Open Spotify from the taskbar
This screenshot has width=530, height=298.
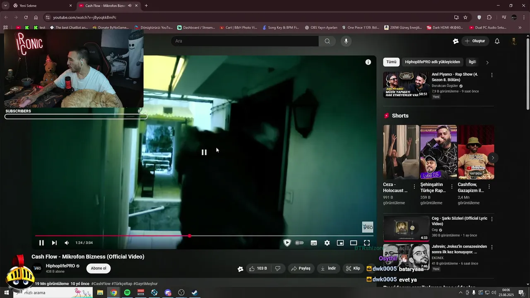coord(127,293)
